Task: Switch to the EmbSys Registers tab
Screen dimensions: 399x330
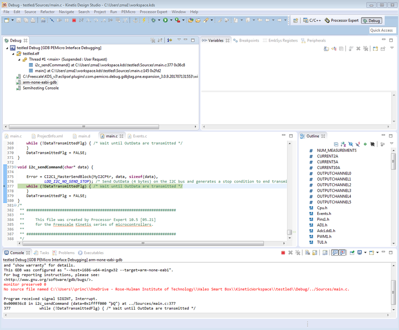Action: [x=280, y=40]
